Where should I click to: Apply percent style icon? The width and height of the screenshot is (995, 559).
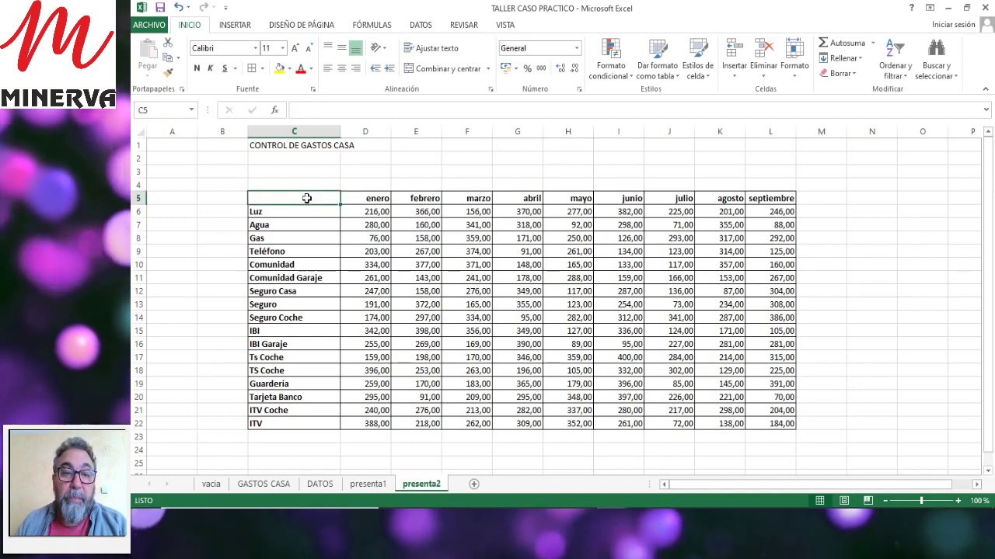click(x=528, y=68)
